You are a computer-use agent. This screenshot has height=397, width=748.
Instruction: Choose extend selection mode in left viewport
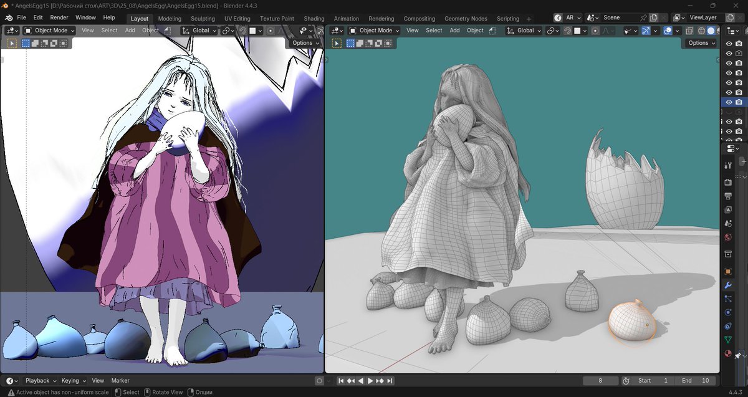pos(36,43)
